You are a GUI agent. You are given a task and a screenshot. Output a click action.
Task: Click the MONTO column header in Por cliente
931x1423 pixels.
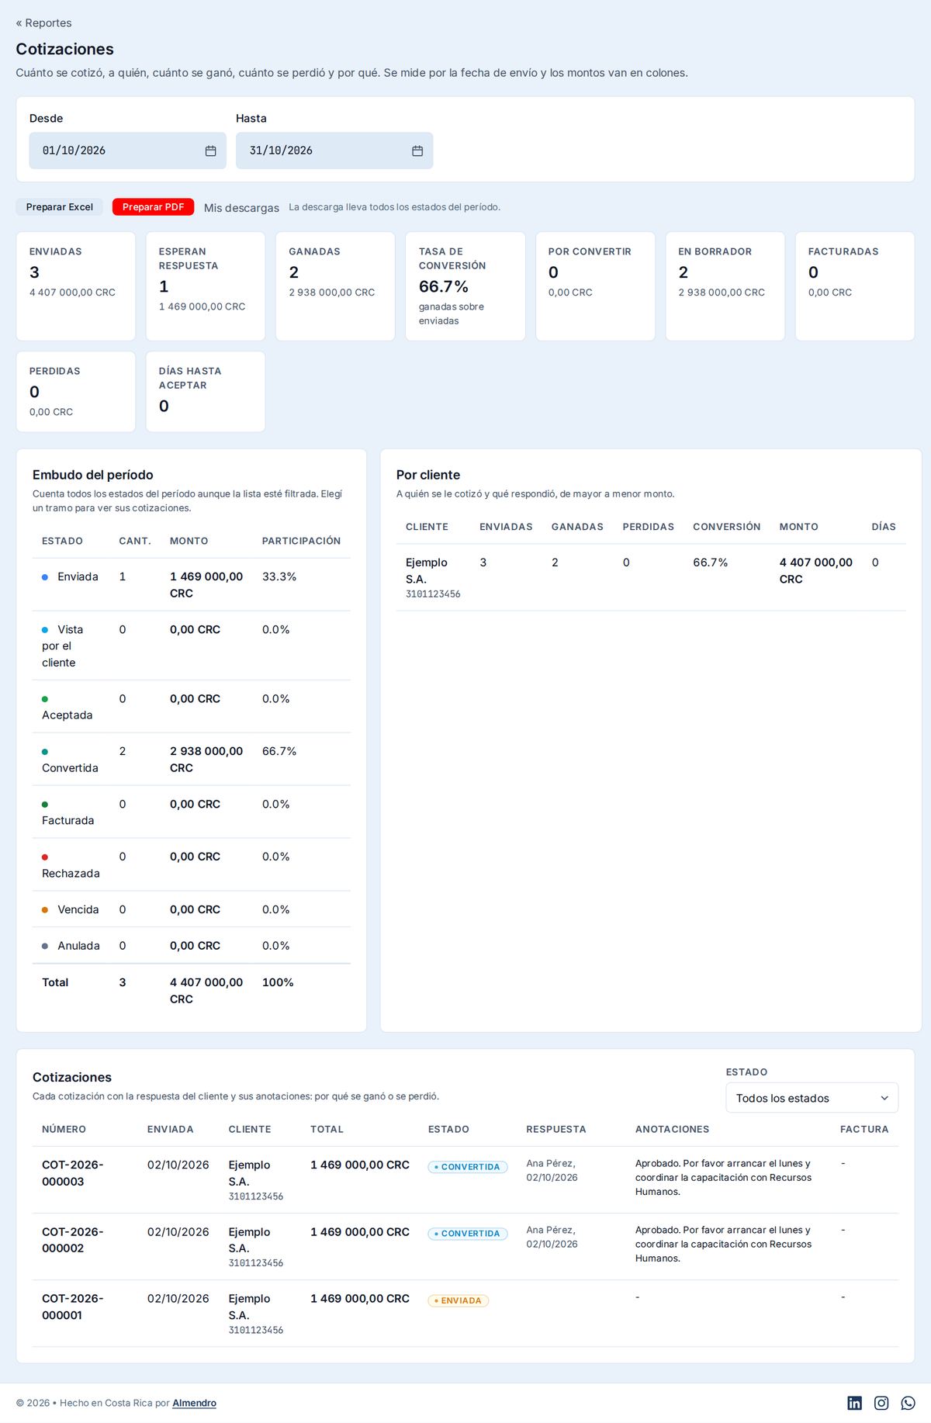(x=799, y=527)
